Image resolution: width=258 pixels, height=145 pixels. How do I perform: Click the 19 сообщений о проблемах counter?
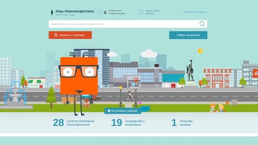point(128,122)
